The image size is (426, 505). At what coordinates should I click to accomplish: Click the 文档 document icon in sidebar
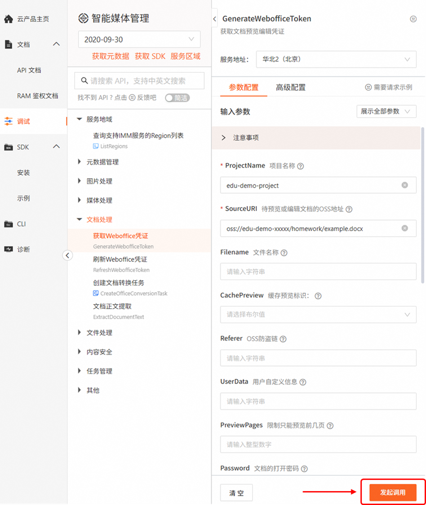tap(9, 44)
